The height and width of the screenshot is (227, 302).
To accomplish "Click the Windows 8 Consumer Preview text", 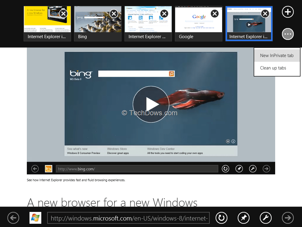I will 83,153.
